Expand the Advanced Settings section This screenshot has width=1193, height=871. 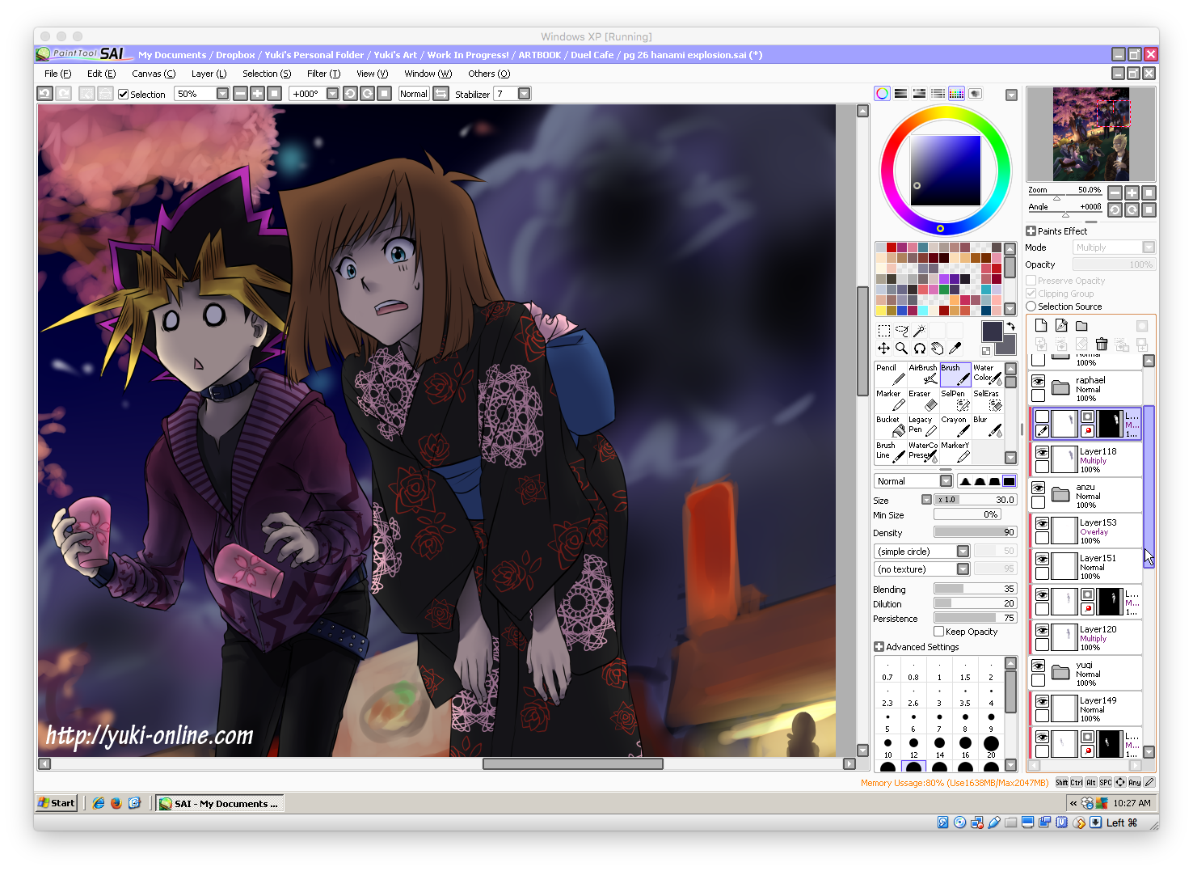pos(879,647)
